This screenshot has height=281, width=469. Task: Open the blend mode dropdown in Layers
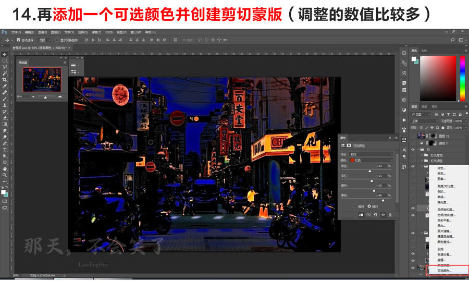coord(424,121)
